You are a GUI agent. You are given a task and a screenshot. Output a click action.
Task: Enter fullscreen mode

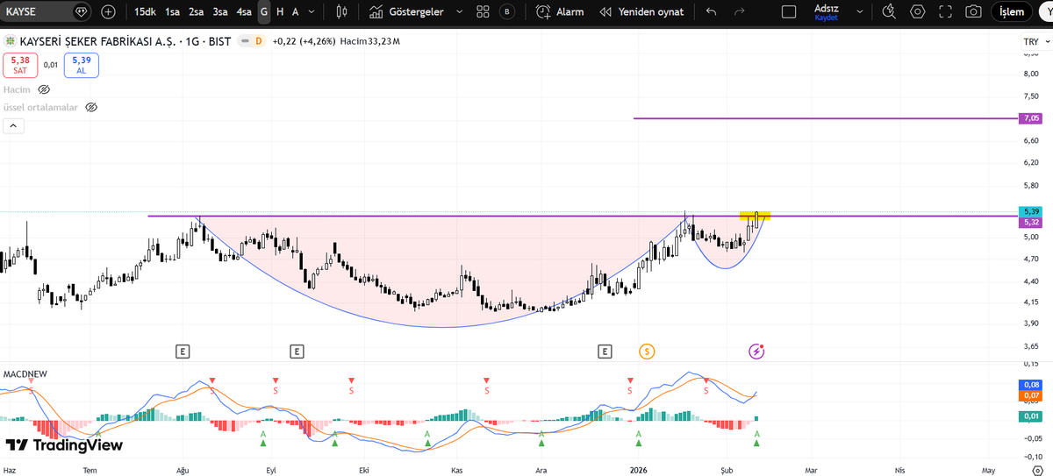tap(945, 12)
